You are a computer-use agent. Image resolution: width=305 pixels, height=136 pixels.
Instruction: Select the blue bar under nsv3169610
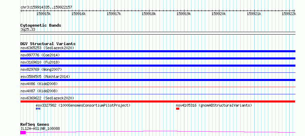click(x=158, y=66)
